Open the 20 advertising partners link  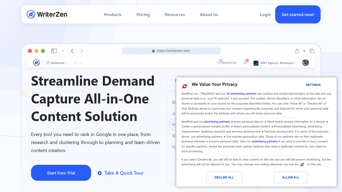tap(241, 94)
